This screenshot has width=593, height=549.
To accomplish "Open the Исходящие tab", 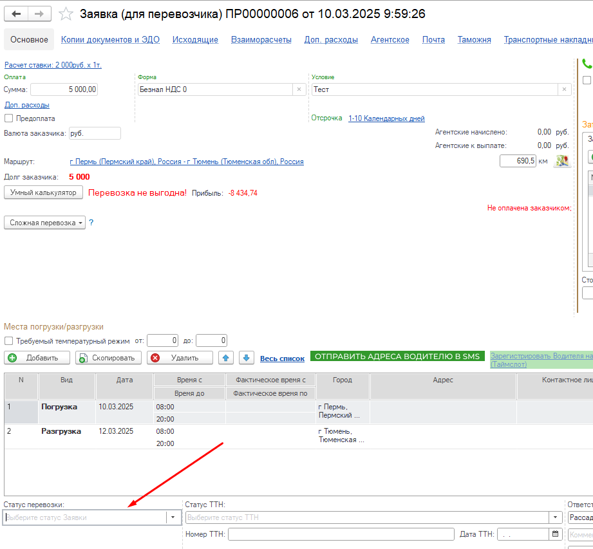I will 195,40.
